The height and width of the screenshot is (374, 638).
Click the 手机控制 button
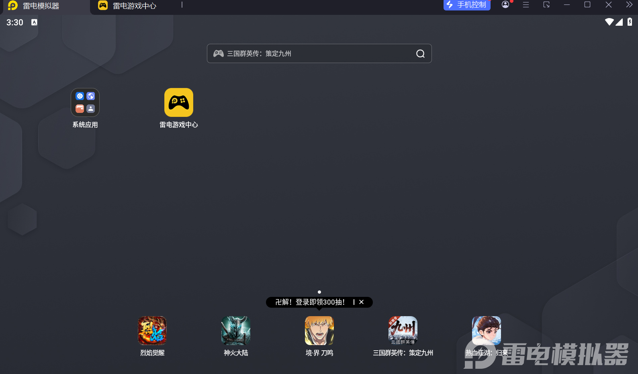point(467,5)
